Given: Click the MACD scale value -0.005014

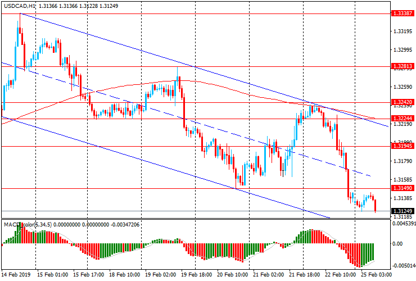Looking at the screenshot, I should pyautogui.click(x=404, y=266).
